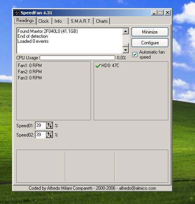Open the Charts tab
This screenshot has width=195, height=204.
tap(102, 21)
